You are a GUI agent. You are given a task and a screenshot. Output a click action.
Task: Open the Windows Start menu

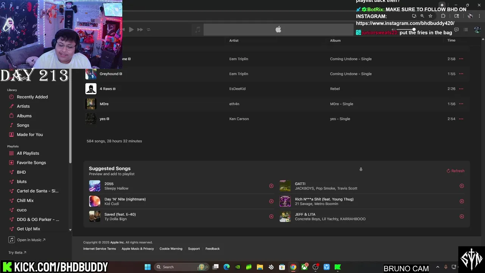(147, 267)
